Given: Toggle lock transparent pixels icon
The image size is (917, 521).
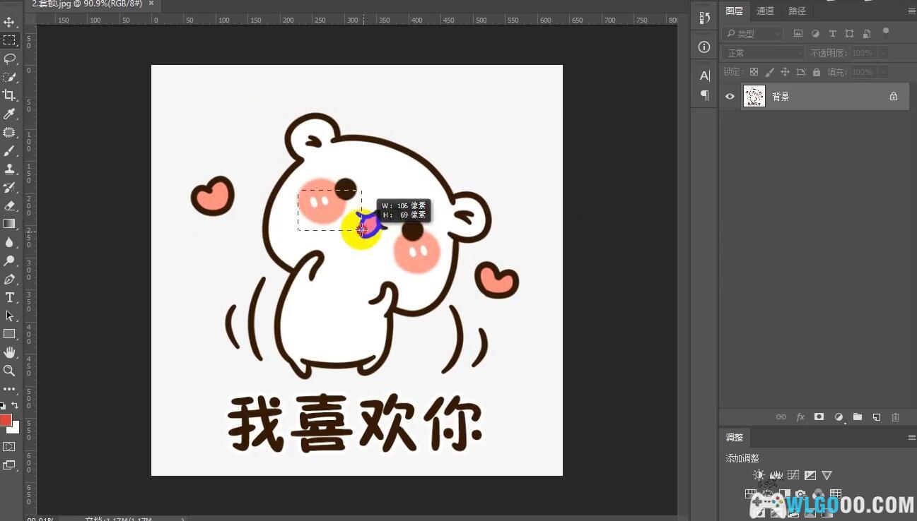Looking at the screenshot, I should [754, 72].
